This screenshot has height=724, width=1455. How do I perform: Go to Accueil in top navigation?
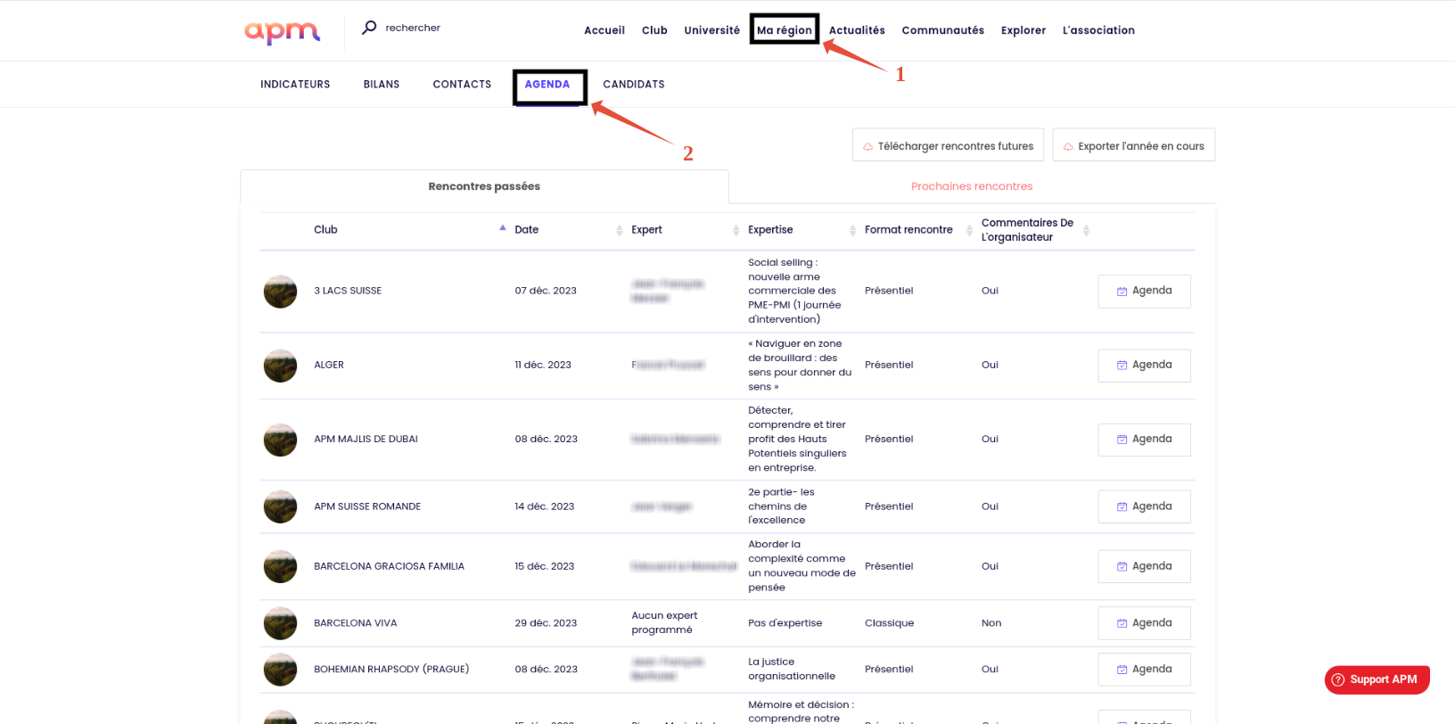coord(604,30)
